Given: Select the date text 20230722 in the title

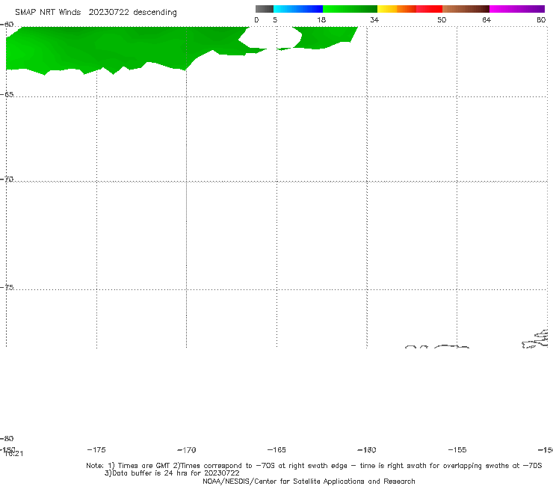Looking at the screenshot, I should [108, 12].
